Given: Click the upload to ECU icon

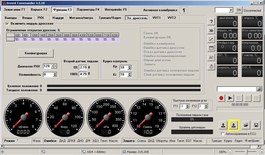Looking at the screenshot, I should pyautogui.click(x=223, y=125).
